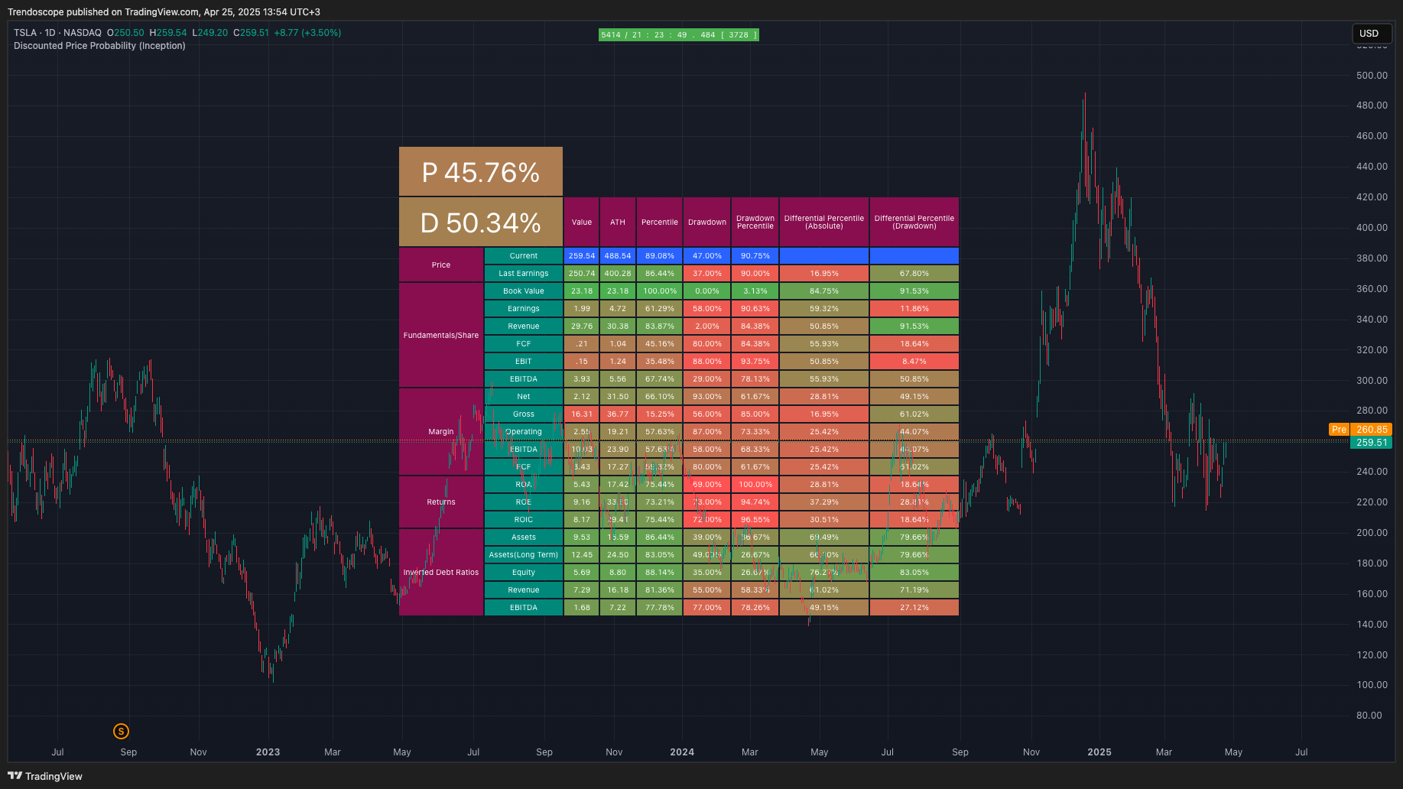Click the 96.55% ROIC drawdown percentile cell
This screenshot has width=1403, height=789.
tap(755, 520)
